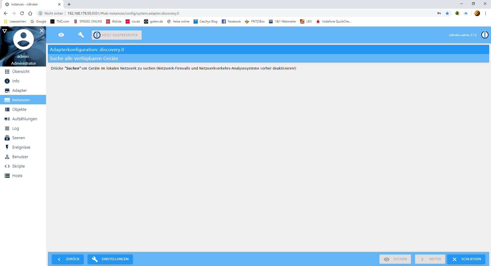Start device discovery with the SUCHEN button
The image size is (491, 266).
[x=395, y=259]
